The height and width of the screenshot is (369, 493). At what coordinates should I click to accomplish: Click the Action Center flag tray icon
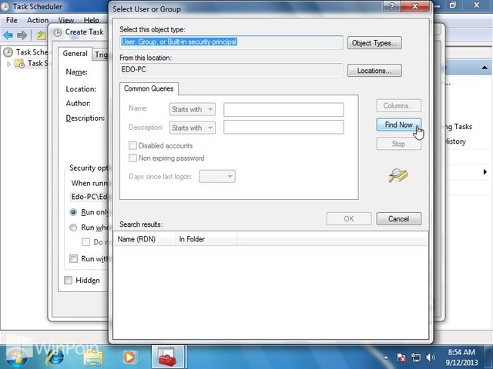tap(401, 357)
